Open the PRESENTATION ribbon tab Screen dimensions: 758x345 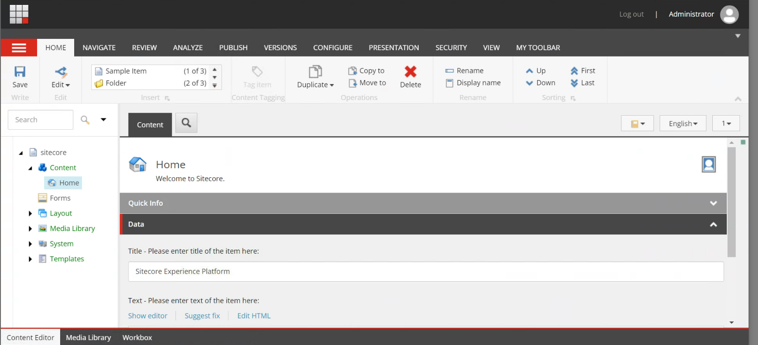click(394, 47)
